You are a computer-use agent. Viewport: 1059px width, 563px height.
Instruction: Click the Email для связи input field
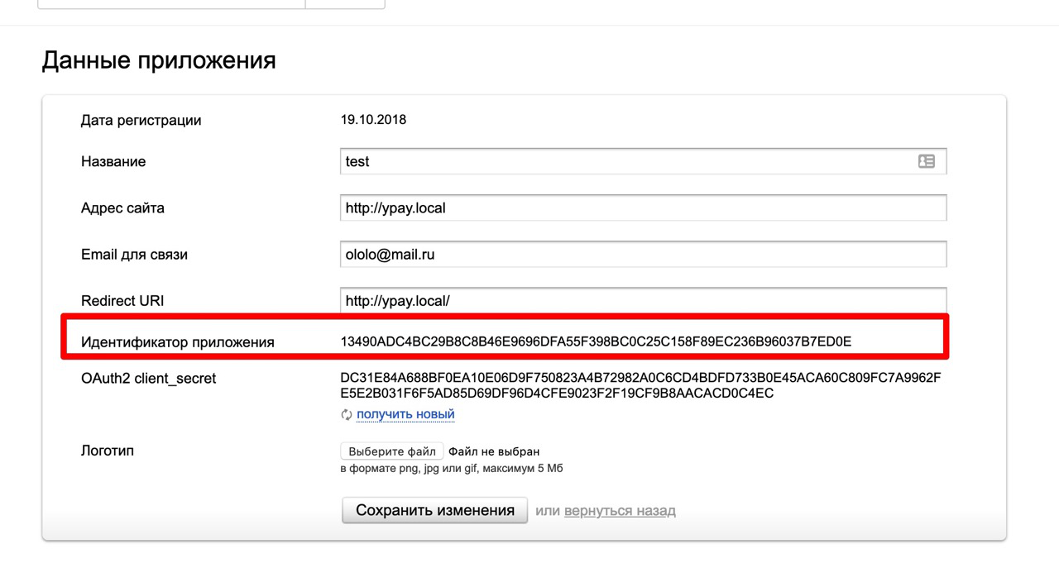(x=642, y=255)
